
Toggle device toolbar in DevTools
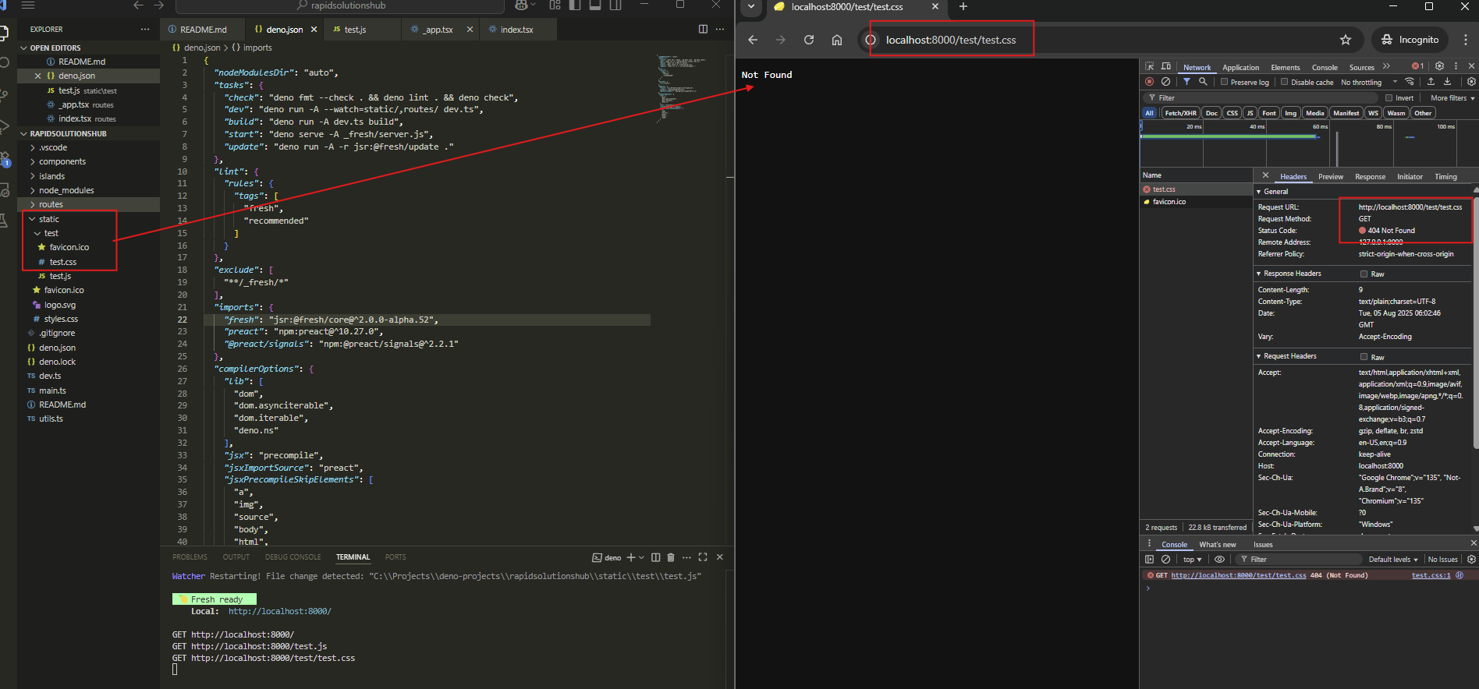tap(1166, 66)
